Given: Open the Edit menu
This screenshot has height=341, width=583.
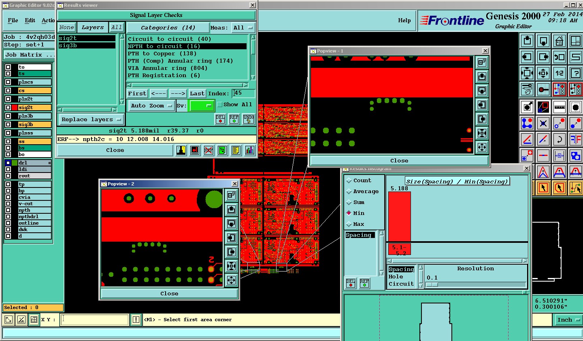Looking at the screenshot, I should pyautogui.click(x=30, y=20).
